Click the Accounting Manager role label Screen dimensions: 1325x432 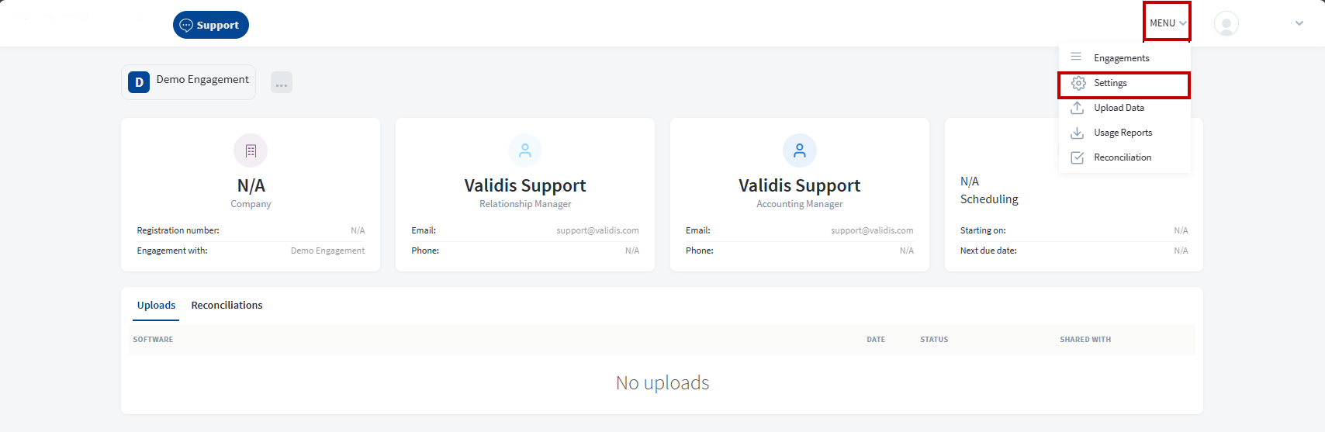point(800,204)
